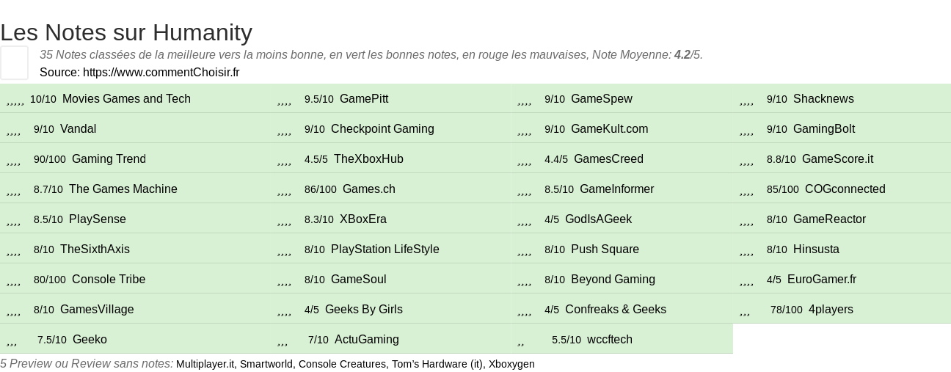Open the GameKult.com review
951x372 pixels.
(x=609, y=129)
